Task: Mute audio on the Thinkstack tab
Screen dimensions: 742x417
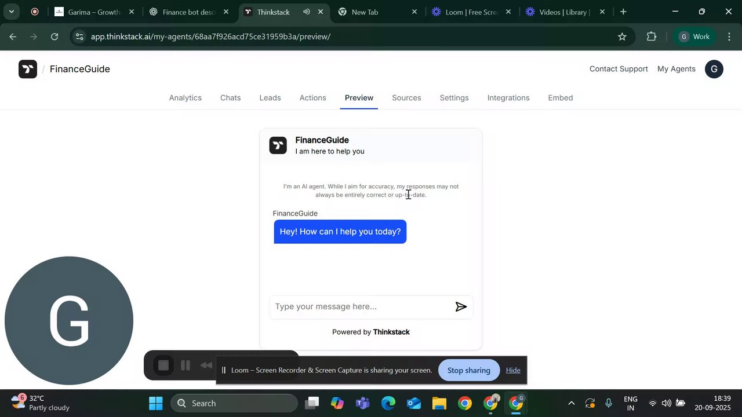Action: 306,12
